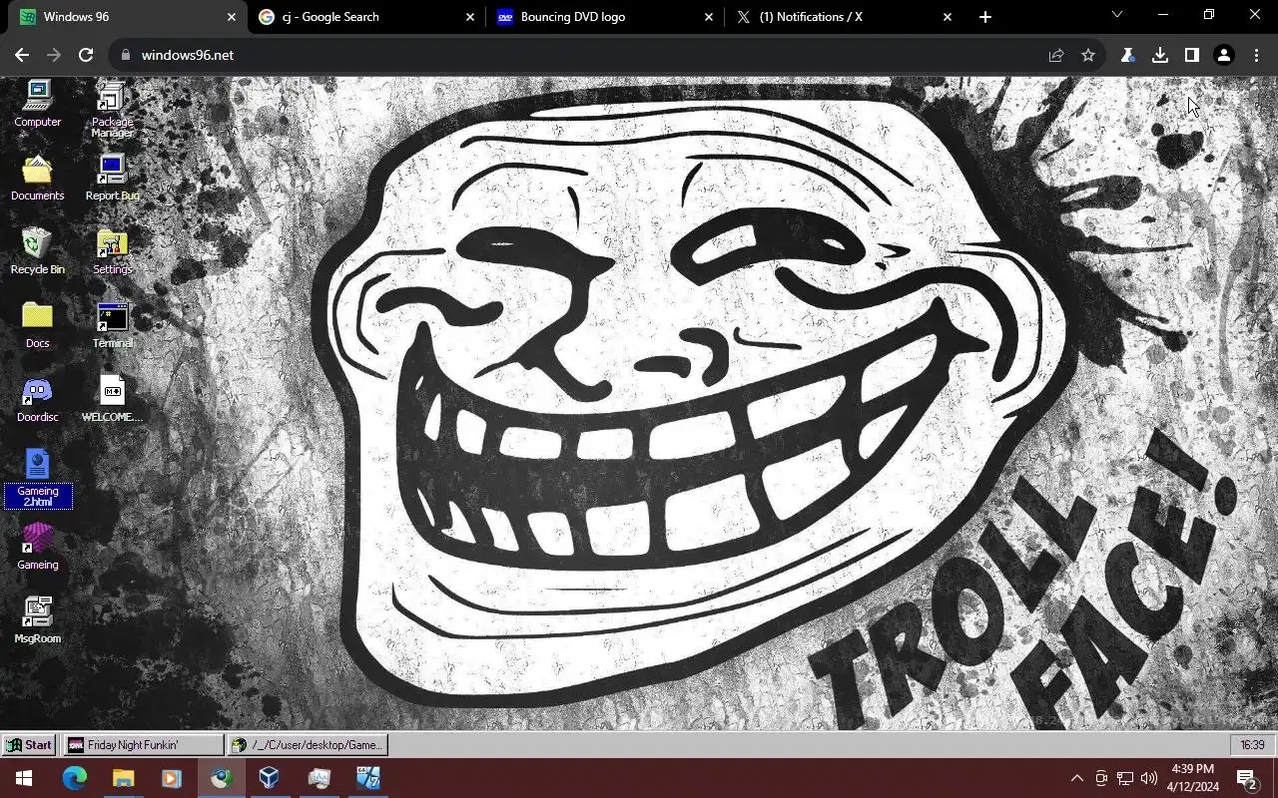
Task: Open the volume control tray icon
Action: tap(1149, 778)
